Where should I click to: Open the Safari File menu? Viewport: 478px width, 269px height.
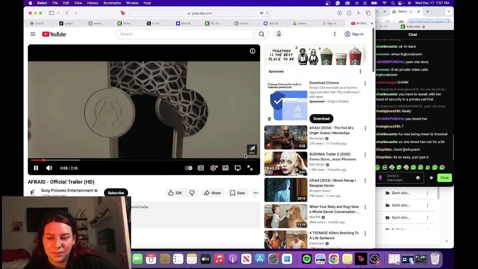point(55,3)
